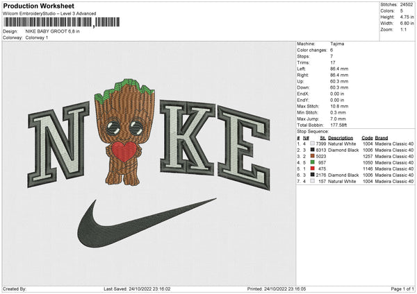The image size is (417, 294).
Task: Click the "Stops:" label
Action: tap(304, 56)
